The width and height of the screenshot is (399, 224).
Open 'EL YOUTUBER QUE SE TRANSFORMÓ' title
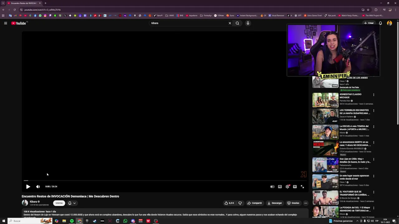[354, 193]
